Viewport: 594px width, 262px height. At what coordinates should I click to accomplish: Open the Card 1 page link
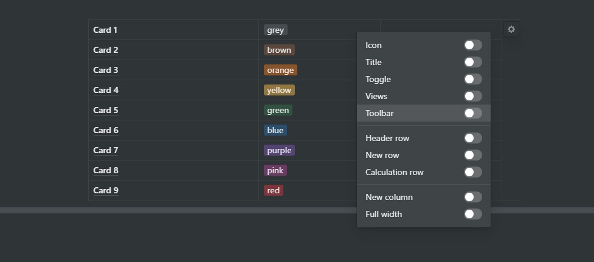click(x=105, y=30)
